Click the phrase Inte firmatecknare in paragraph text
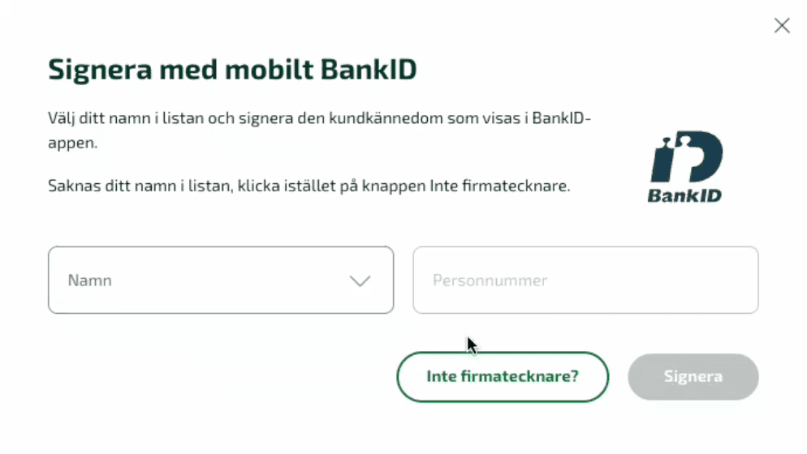 pyautogui.click(x=498, y=185)
